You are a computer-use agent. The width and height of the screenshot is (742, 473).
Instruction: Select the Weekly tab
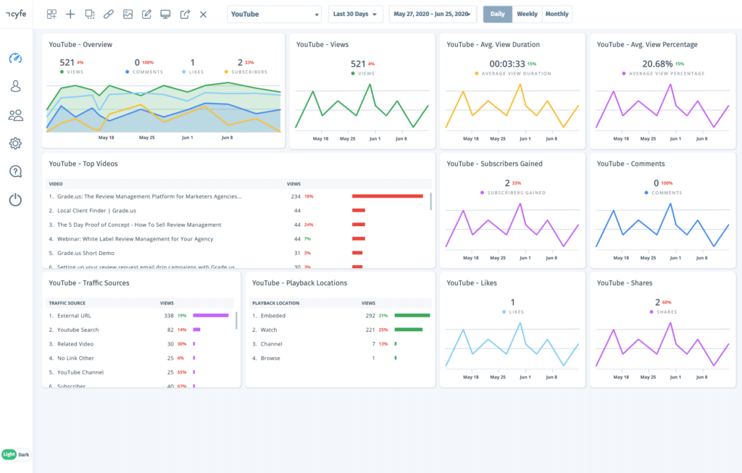pyautogui.click(x=528, y=14)
